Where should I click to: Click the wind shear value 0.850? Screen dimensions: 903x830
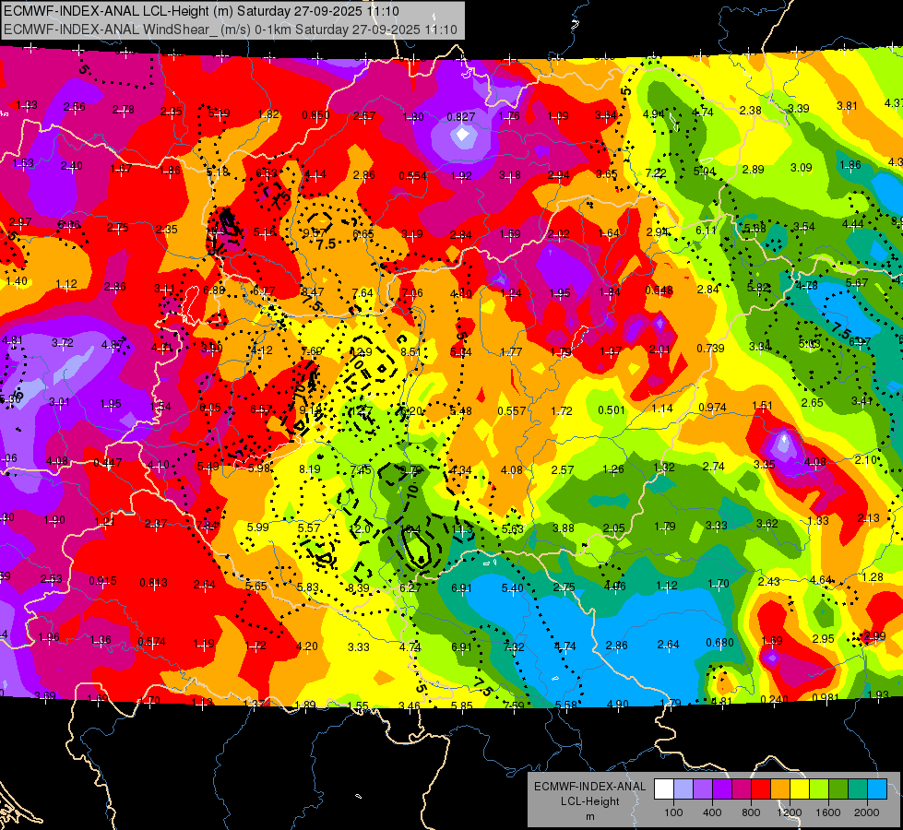click(x=315, y=115)
